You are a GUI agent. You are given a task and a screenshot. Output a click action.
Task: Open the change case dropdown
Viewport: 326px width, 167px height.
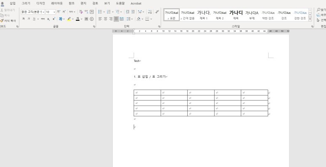(72, 12)
